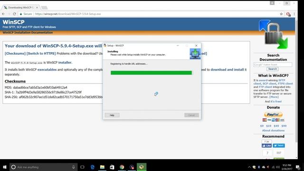Screen dimensions: 304x171
Task: Click the Twitter Tweet button
Action: (279, 146)
